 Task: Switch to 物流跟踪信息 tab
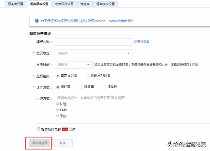point(64,4)
